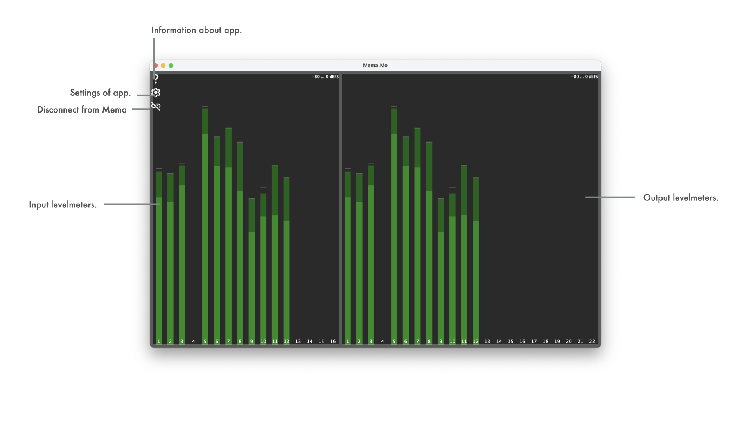Screen dimensions: 751x422
Task: Click the yellow macOS minimize button
Action: 163,66
